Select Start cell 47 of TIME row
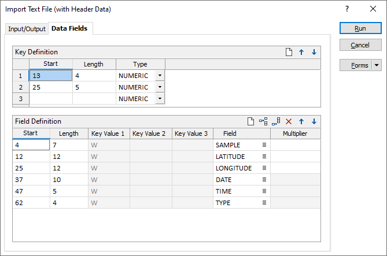Image resolution: width=387 pixels, height=256 pixels. pyautogui.click(x=31, y=191)
